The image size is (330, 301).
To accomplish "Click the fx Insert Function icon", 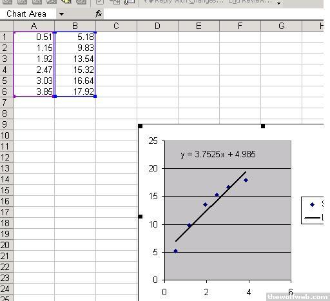I will pyautogui.click(x=99, y=14).
